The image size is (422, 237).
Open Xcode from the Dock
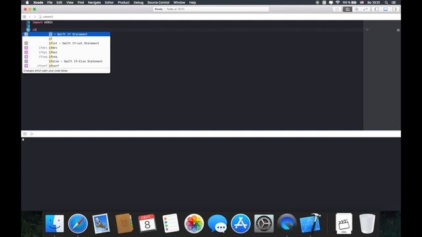311,223
